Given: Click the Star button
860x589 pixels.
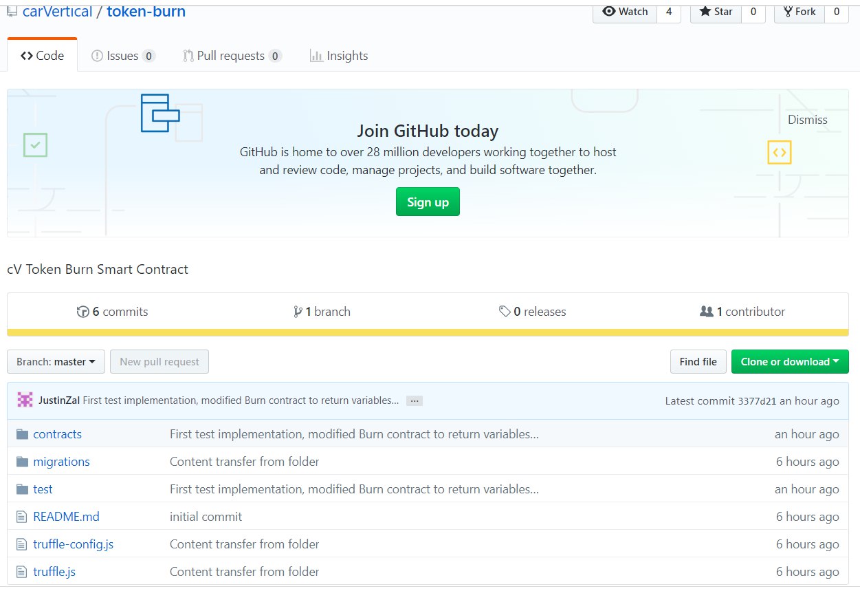Looking at the screenshot, I should pyautogui.click(x=716, y=12).
